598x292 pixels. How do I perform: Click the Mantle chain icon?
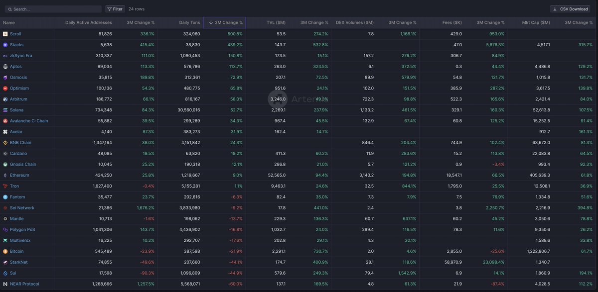5,219
